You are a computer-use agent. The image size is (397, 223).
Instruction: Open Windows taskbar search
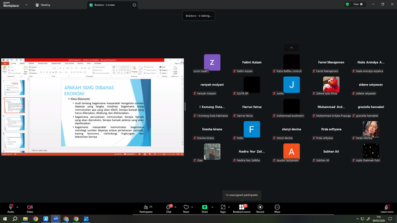click(x=15, y=219)
